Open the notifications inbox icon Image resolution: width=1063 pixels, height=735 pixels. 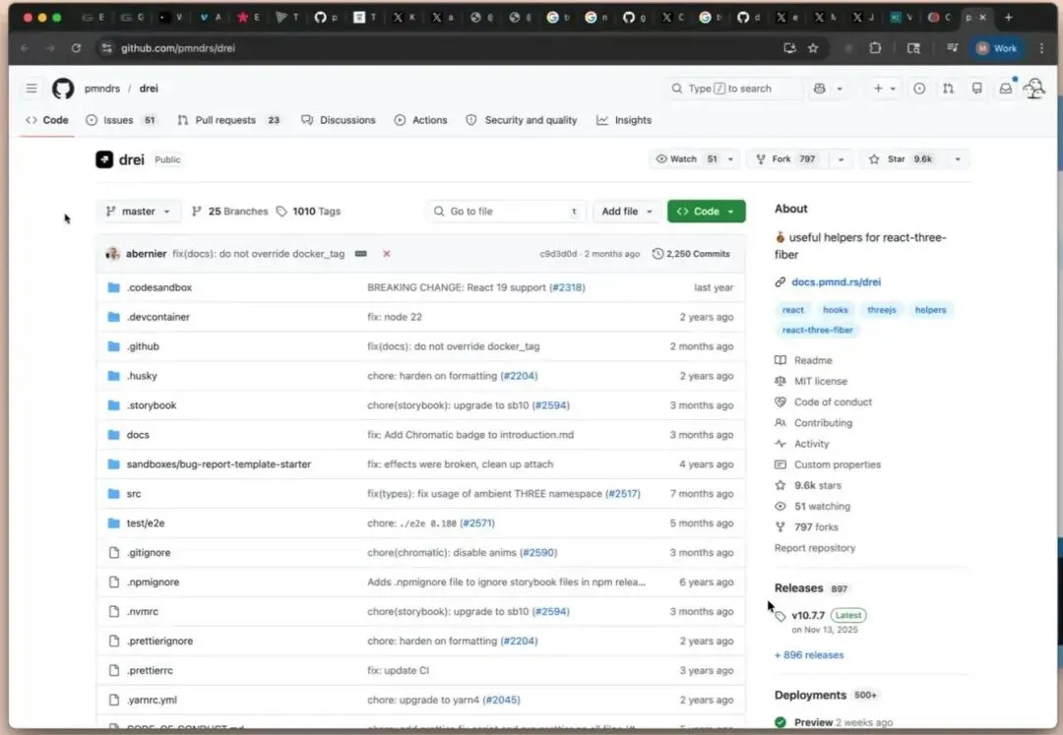(1006, 89)
